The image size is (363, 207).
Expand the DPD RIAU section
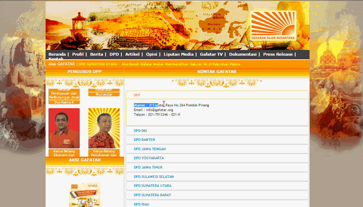pos(217,203)
